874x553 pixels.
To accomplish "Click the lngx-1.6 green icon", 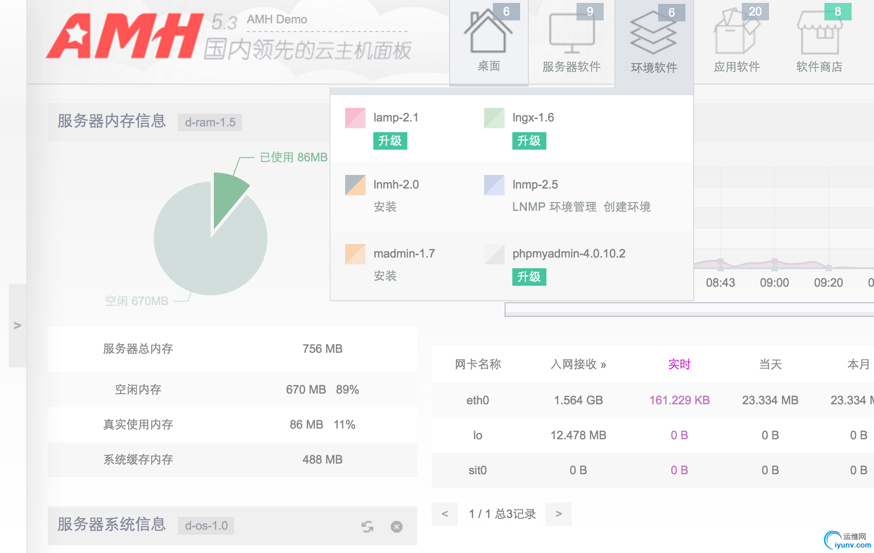I will point(494,118).
